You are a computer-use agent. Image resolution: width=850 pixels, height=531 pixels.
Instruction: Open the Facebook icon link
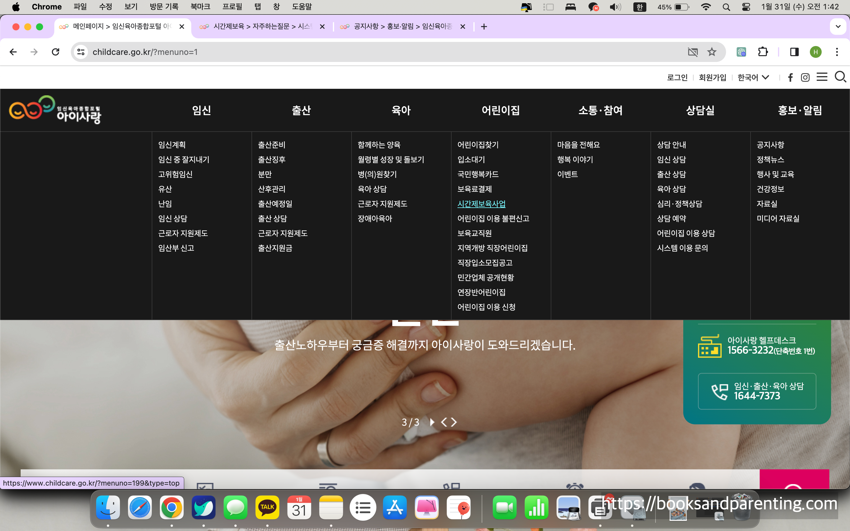(790, 77)
